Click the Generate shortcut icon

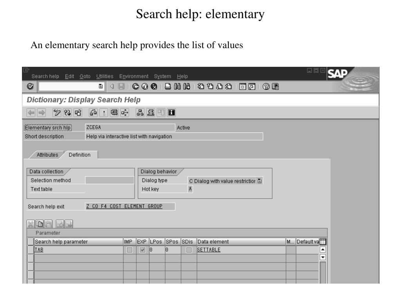[x=252, y=87]
